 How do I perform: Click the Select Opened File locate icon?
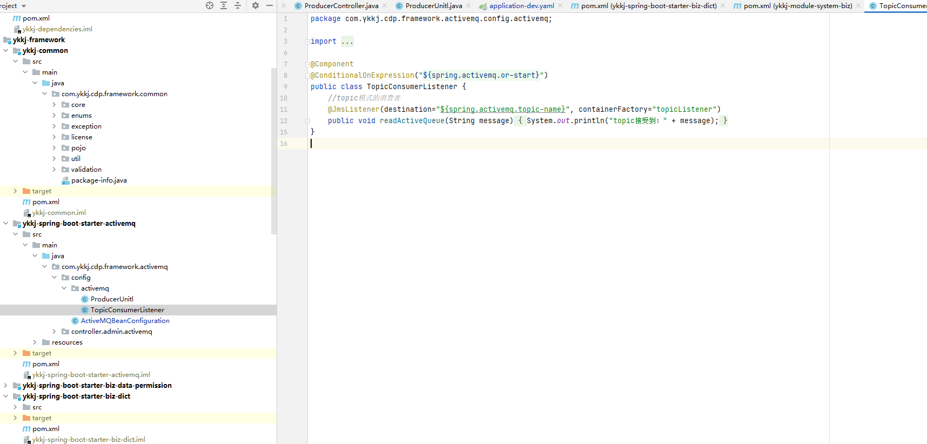(210, 5)
